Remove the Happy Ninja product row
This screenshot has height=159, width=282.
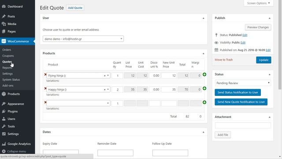point(45,88)
